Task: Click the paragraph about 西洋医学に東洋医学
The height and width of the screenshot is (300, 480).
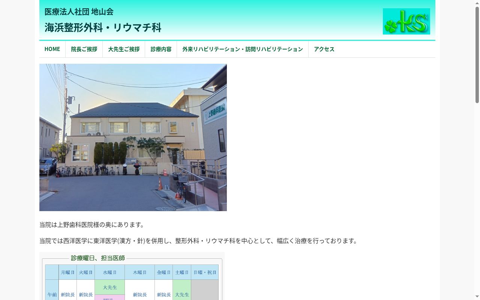Action: (199, 241)
